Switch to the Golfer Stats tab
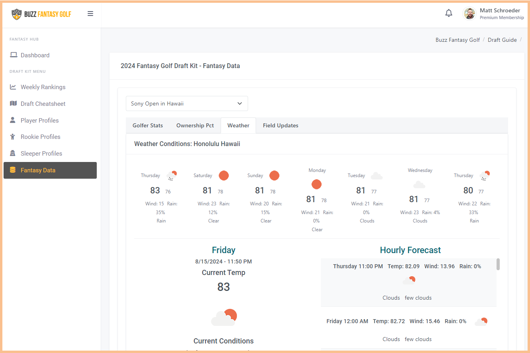The image size is (530, 353). pyautogui.click(x=148, y=125)
